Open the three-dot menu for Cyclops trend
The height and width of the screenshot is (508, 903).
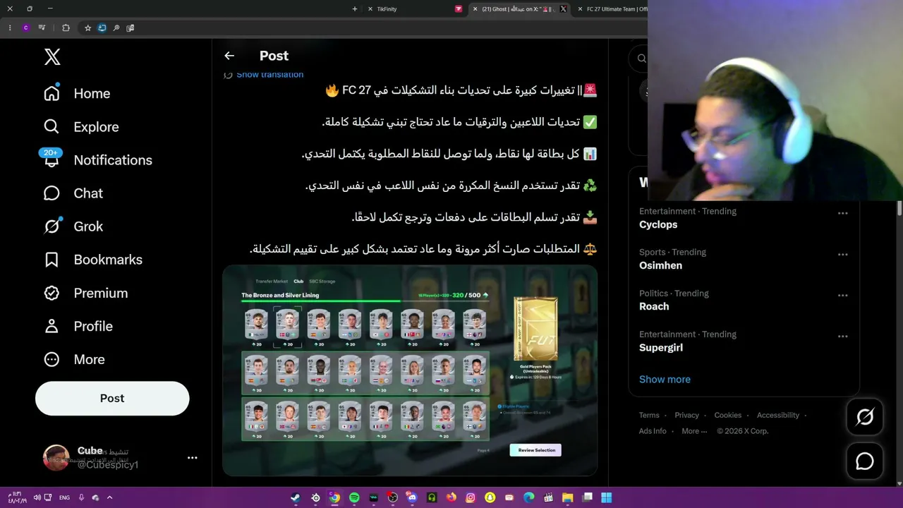click(842, 212)
